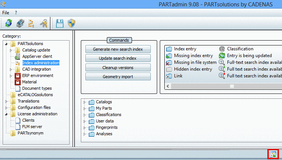Click the globe refresh toolbar icon
Screen dimensions: 282x160
click(8, 23)
